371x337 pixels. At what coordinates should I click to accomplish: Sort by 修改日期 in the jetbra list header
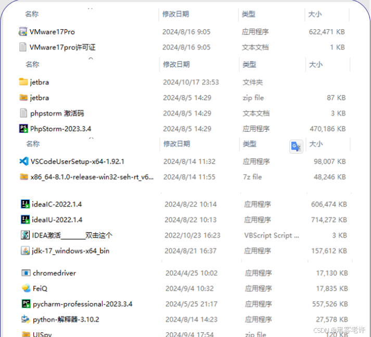click(x=176, y=65)
